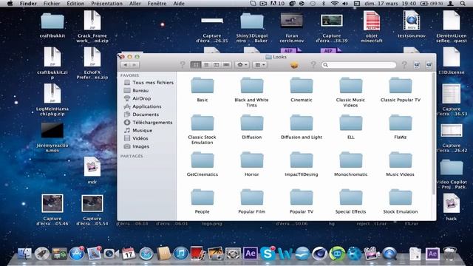Switch Finder window to Cover Flow view
Viewport: 473px width, 266px height.
[227, 65]
